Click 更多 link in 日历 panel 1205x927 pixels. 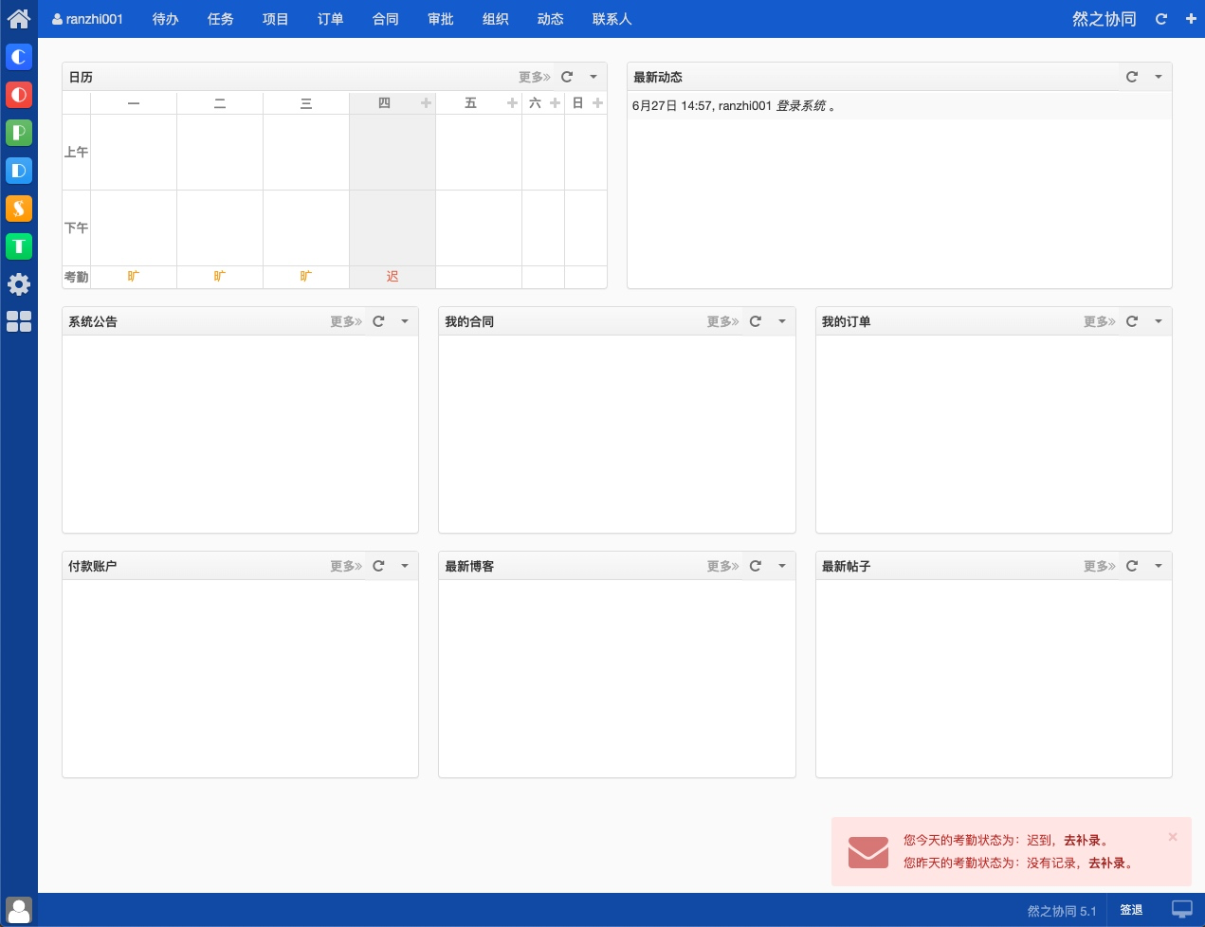pyautogui.click(x=535, y=77)
